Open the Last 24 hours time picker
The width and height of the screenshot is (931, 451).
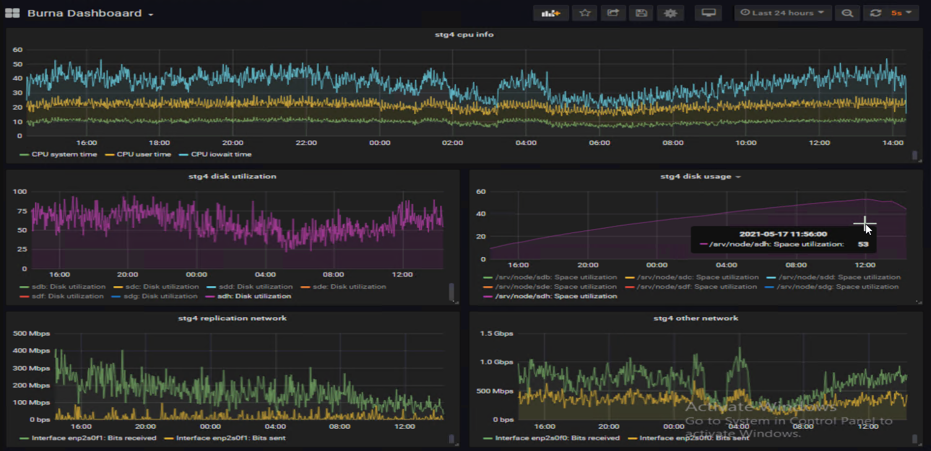click(782, 13)
